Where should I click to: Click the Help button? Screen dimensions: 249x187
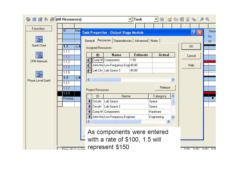(x=191, y=65)
